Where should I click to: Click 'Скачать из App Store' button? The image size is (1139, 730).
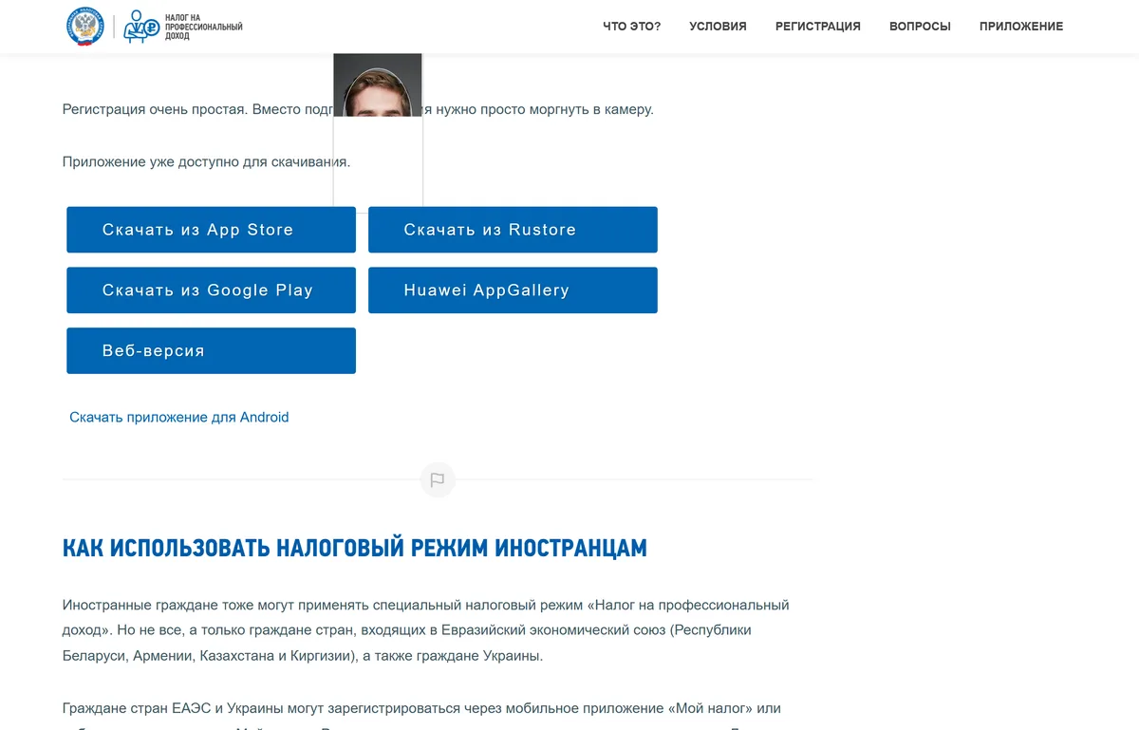point(211,230)
